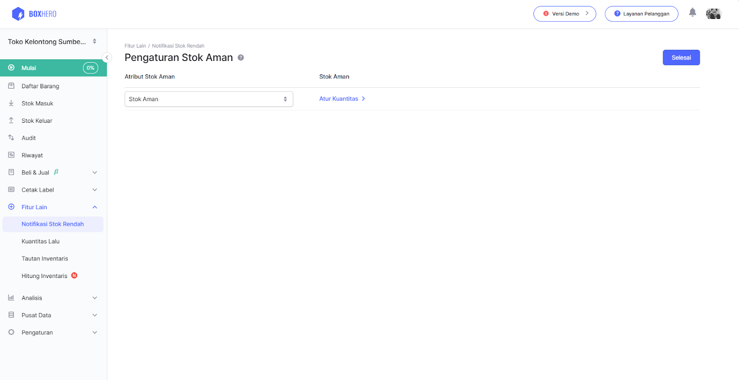Image resolution: width=739 pixels, height=380 pixels.
Task: Expand the Analisis chevron
Action: tap(95, 298)
